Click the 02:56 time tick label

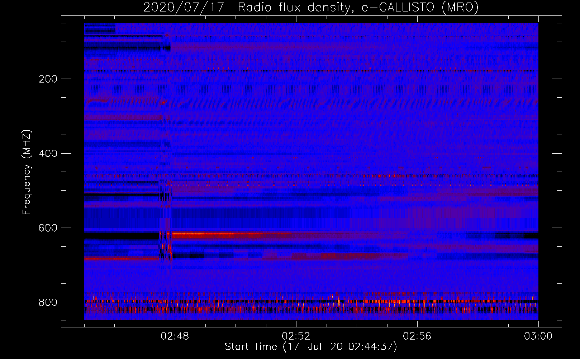point(417,336)
